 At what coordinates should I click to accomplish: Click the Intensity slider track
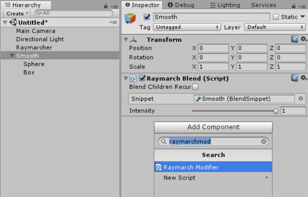(x=235, y=111)
